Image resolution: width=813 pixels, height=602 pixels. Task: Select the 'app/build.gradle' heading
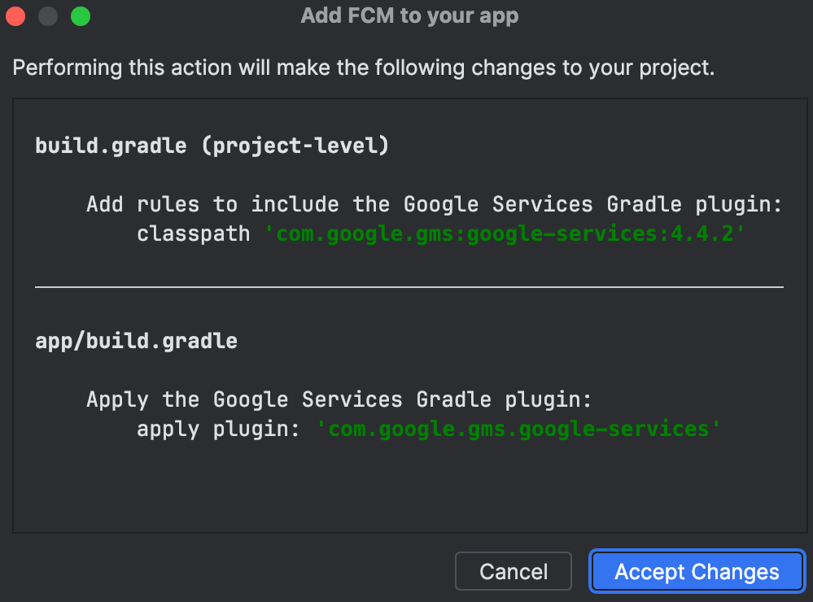click(137, 341)
